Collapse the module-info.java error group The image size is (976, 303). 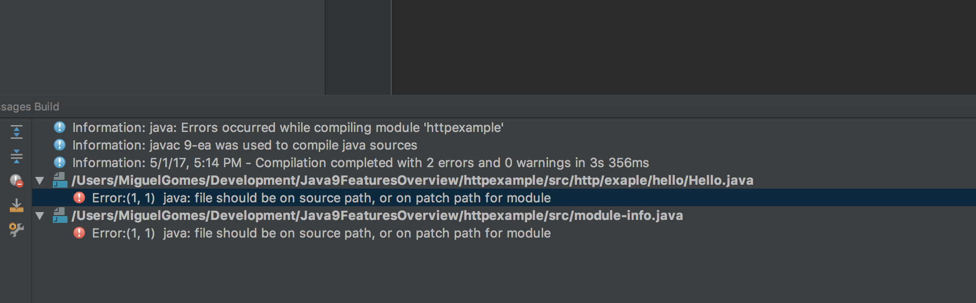click(40, 216)
